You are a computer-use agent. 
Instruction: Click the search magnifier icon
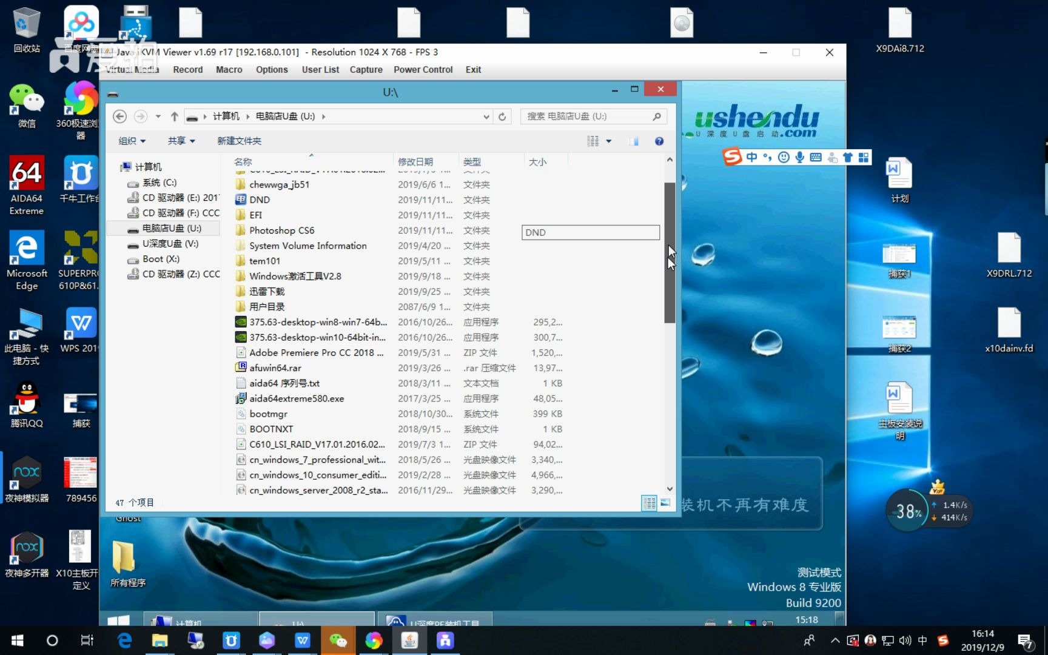tap(657, 116)
